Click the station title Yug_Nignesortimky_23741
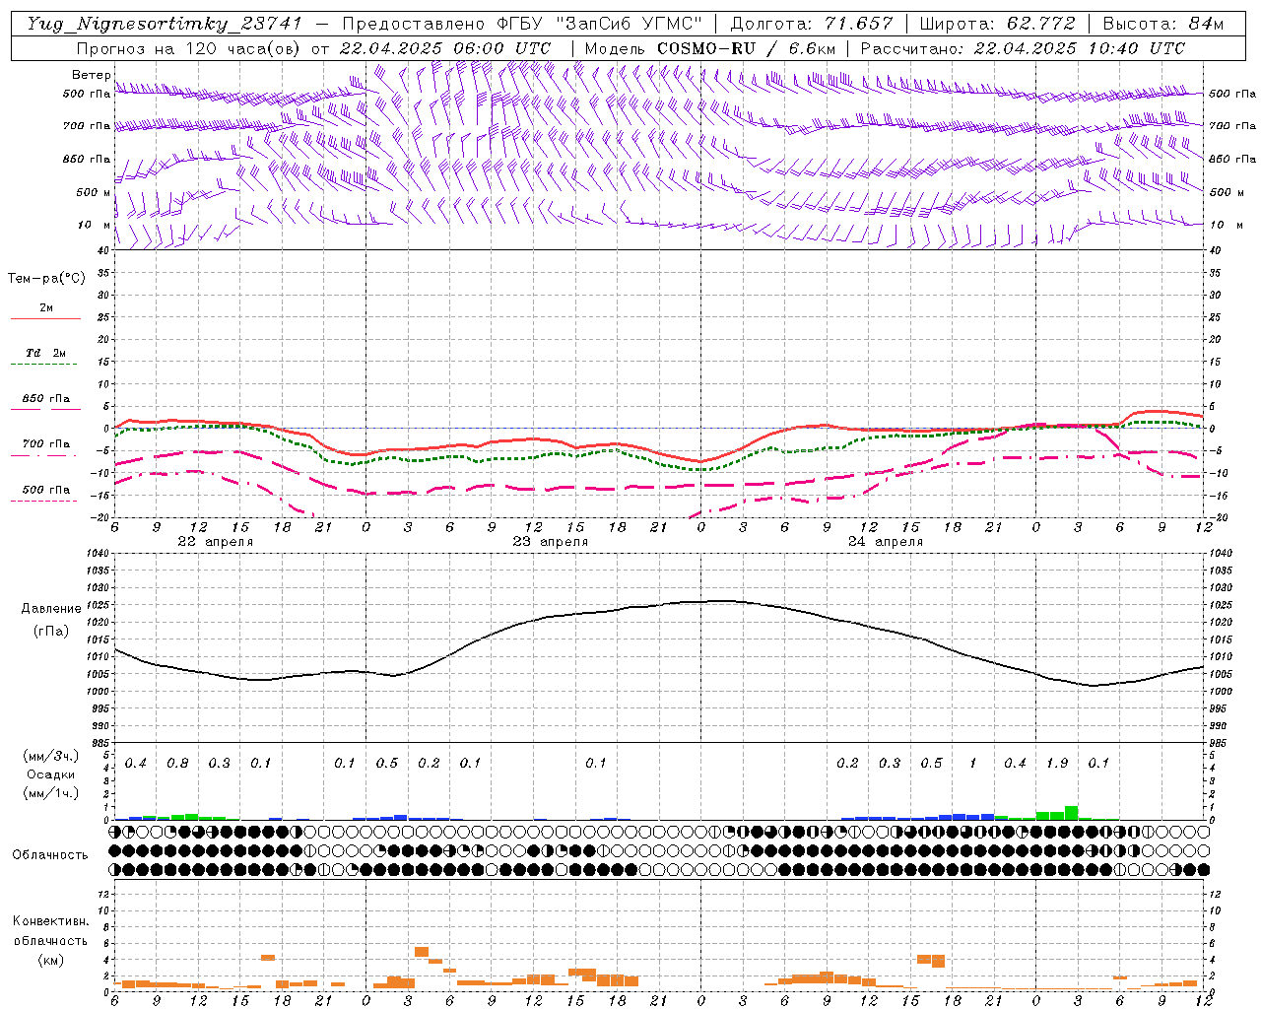 pyautogui.click(x=165, y=24)
